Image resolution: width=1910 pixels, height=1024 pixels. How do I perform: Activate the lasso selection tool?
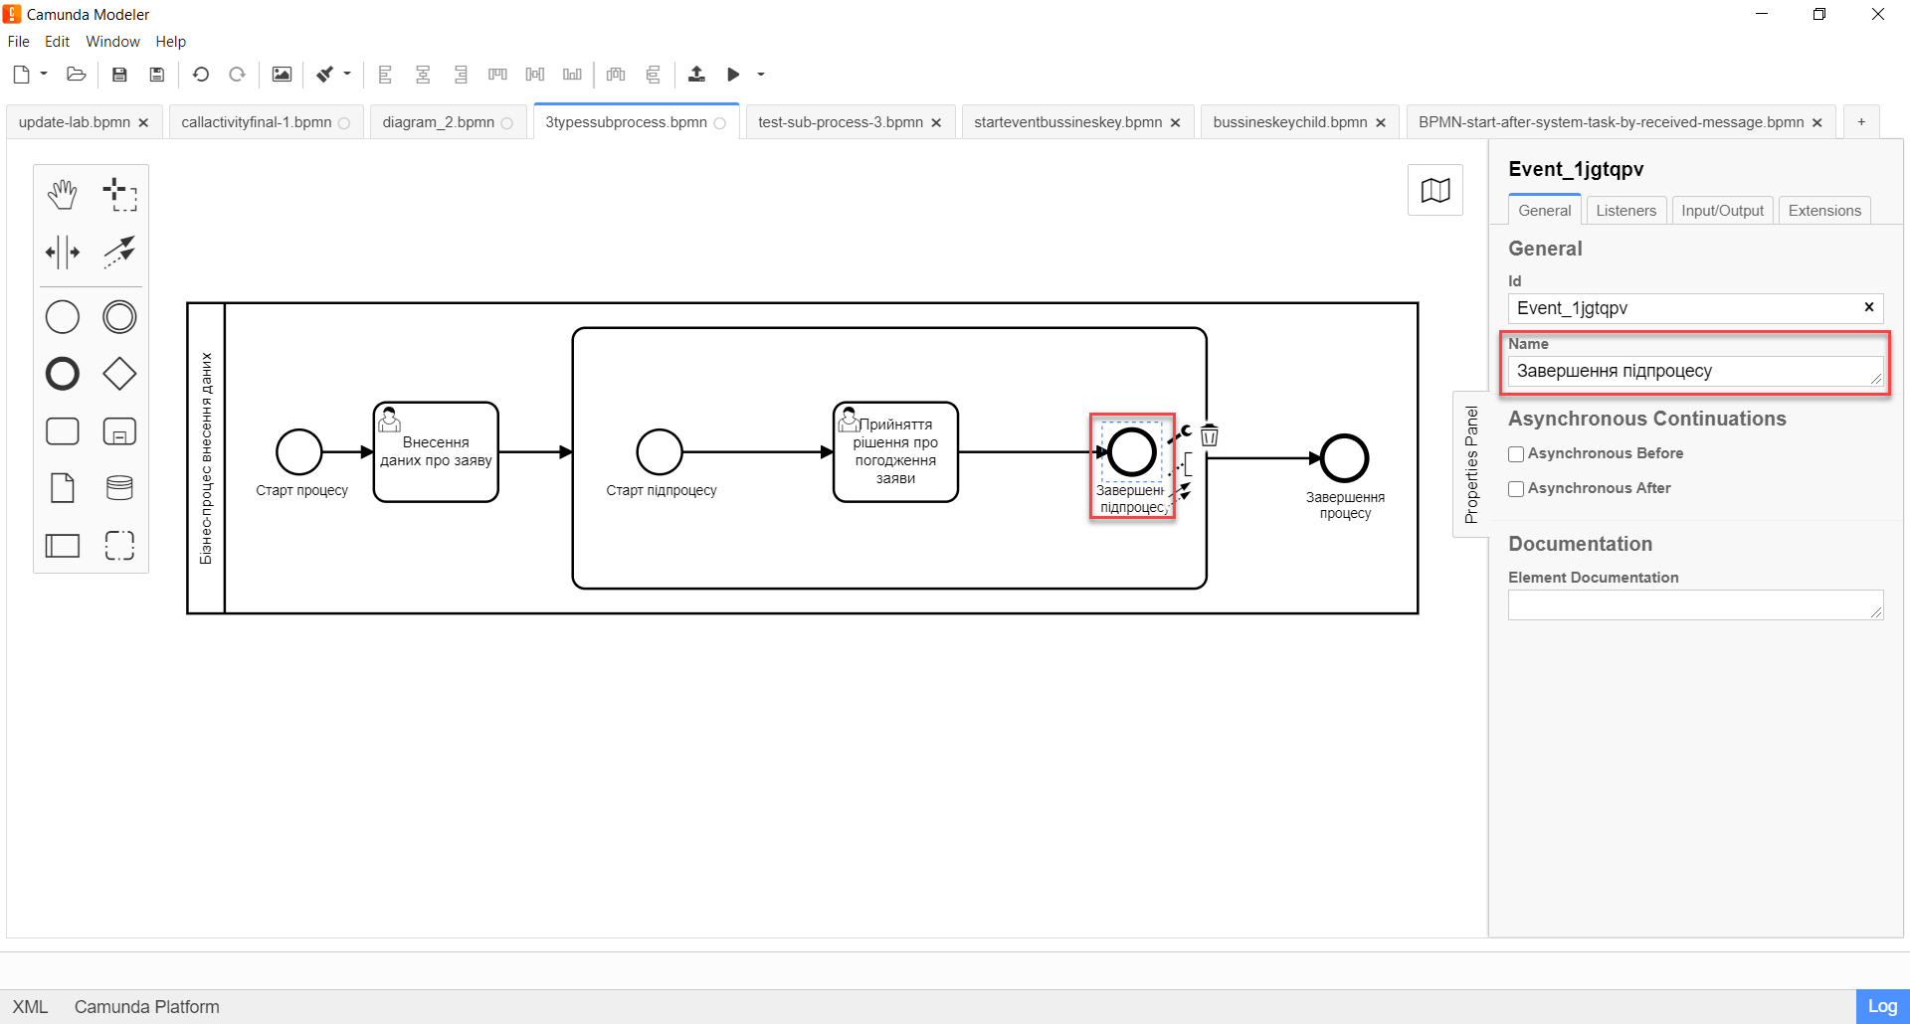(x=119, y=195)
